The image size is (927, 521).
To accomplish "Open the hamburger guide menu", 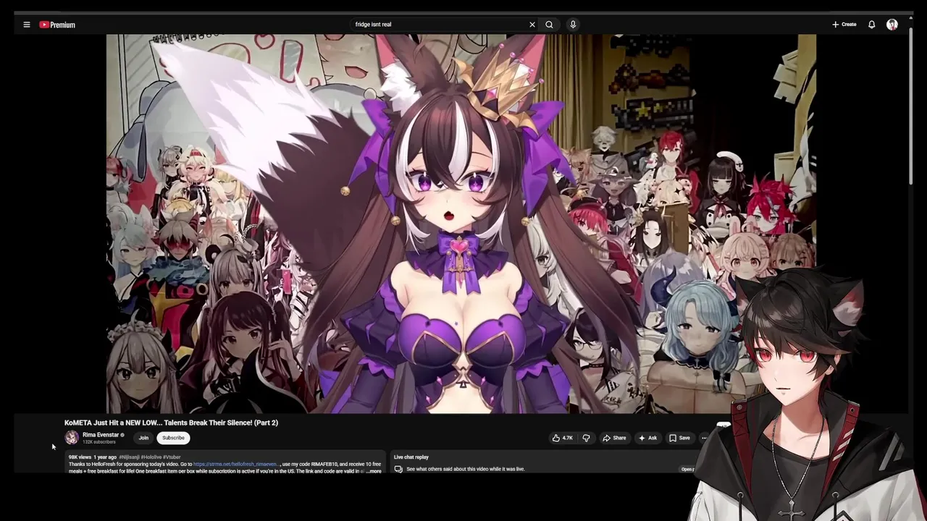I will coord(27,25).
